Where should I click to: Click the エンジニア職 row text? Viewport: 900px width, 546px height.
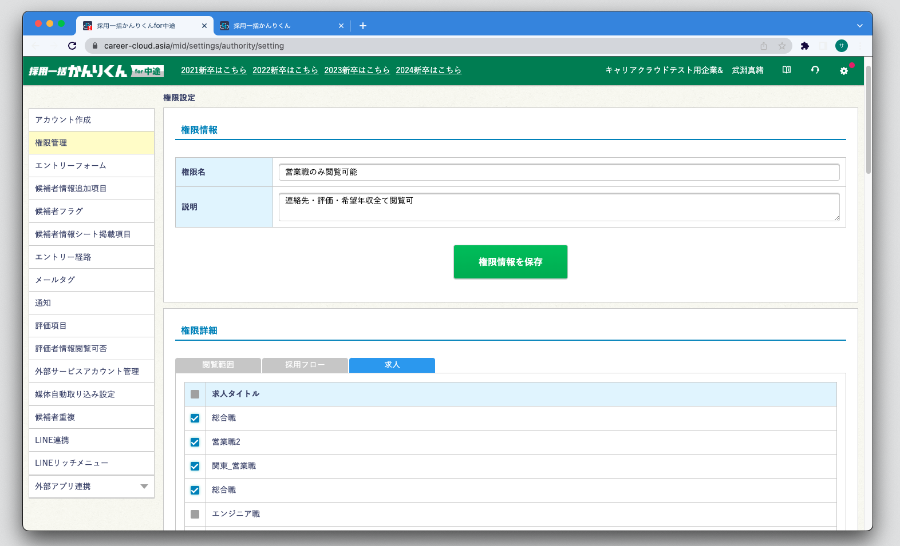click(x=236, y=514)
